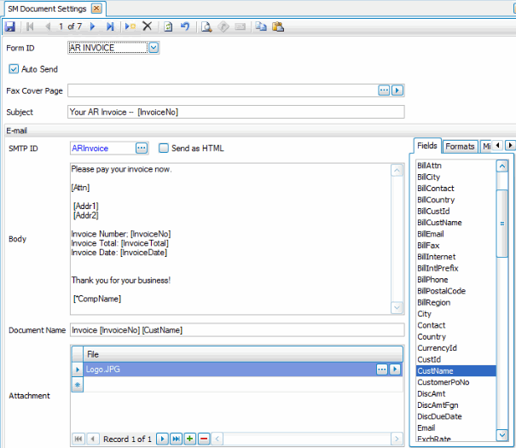Image resolution: width=516 pixels, height=448 pixels.
Task: Click the Undo arrow icon
Action: pos(185,26)
